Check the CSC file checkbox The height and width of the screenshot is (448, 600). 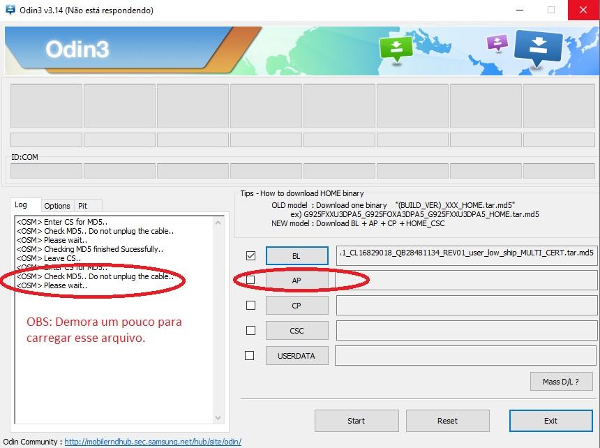tap(250, 330)
